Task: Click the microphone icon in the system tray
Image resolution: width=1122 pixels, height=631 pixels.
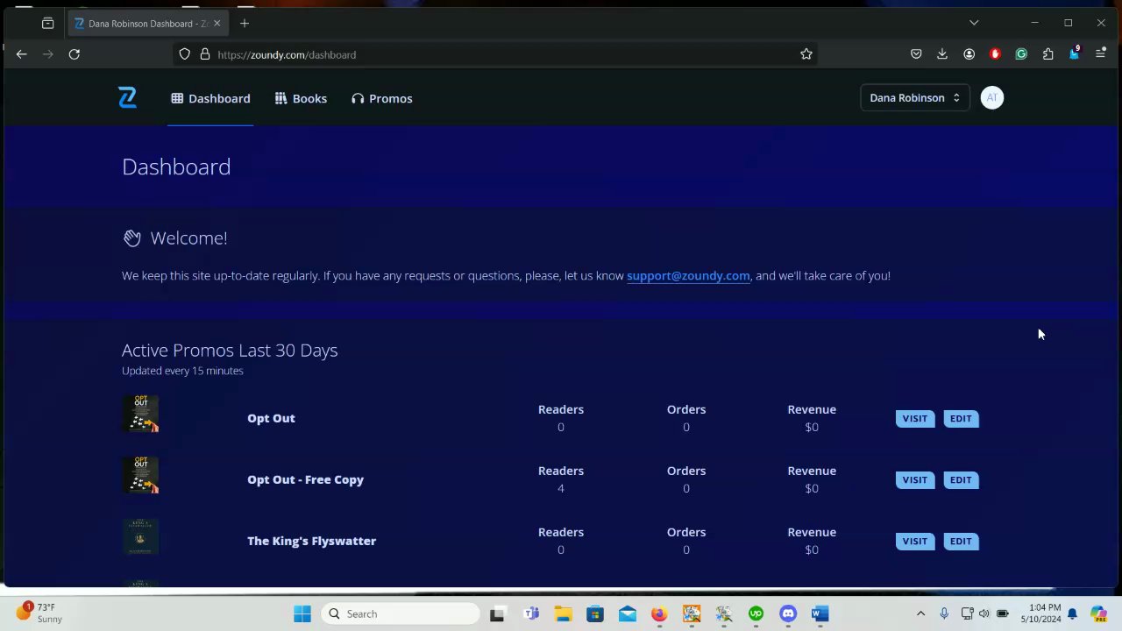Action: (944, 613)
